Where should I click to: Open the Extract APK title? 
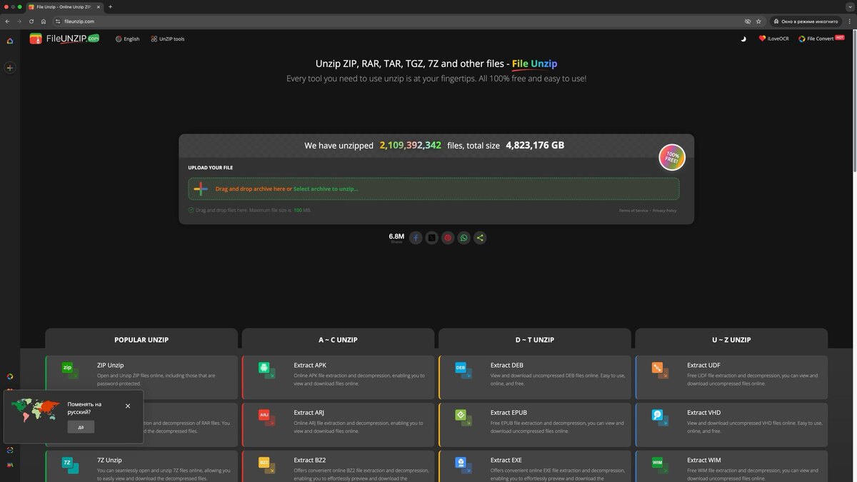click(x=310, y=365)
